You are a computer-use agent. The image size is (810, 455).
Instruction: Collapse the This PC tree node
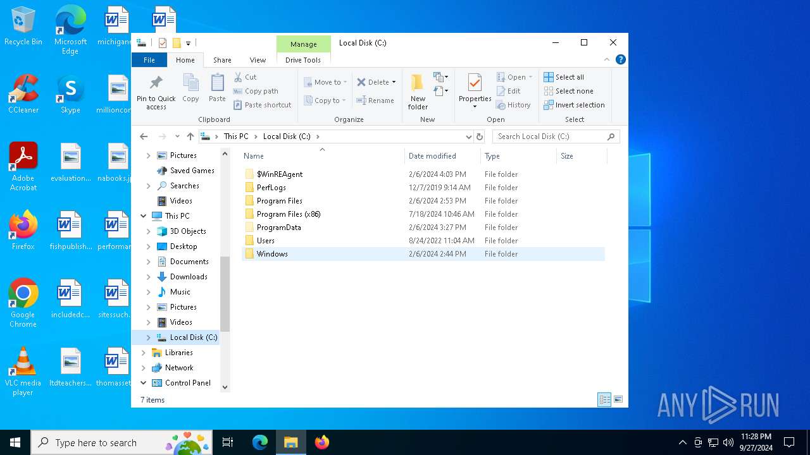pyautogui.click(x=144, y=216)
